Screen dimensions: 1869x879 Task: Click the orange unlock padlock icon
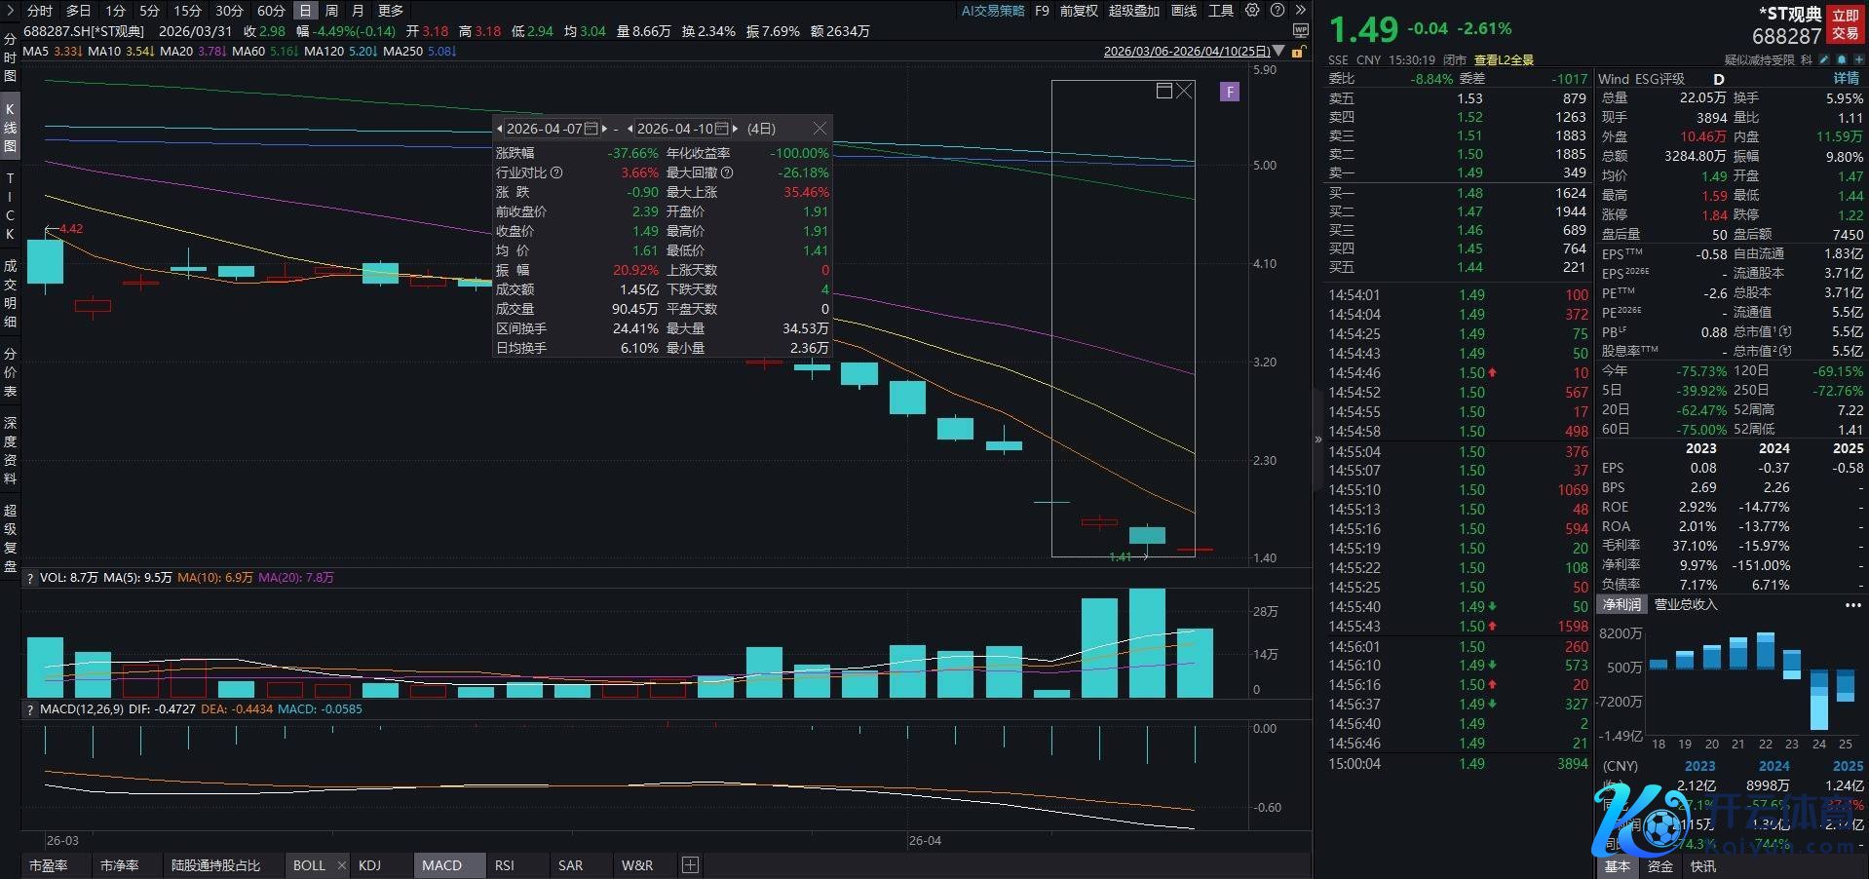[x=1298, y=52]
